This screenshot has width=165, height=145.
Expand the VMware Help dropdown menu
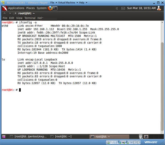[83, 2]
